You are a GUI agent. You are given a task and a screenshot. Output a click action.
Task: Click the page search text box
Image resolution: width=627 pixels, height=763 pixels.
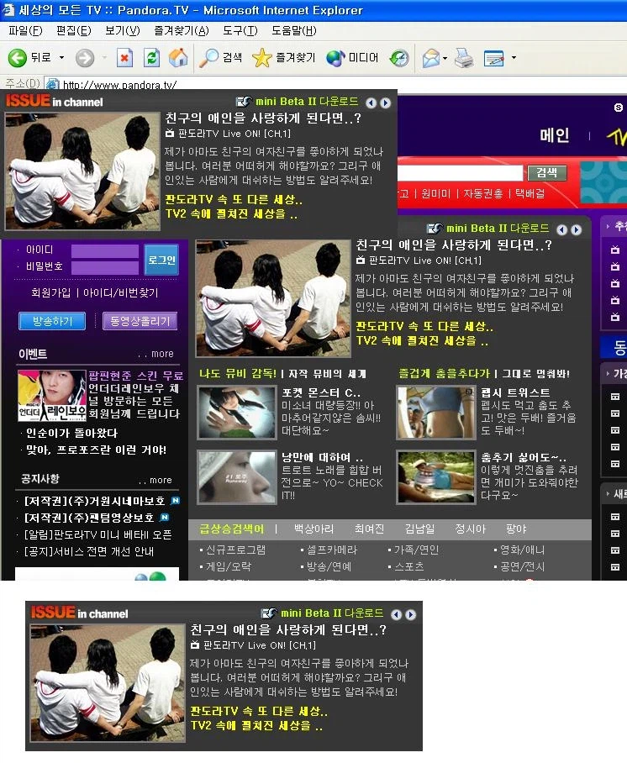point(460,172)
